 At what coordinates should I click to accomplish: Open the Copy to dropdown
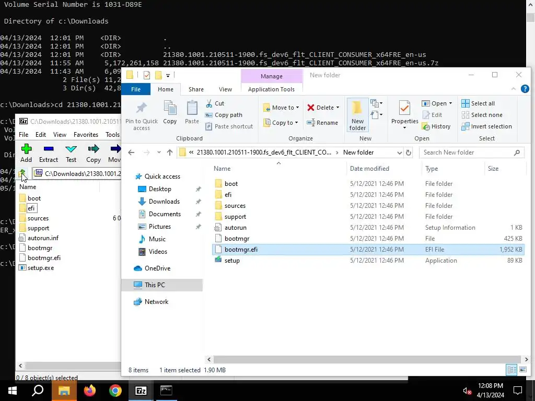point(281,122)
